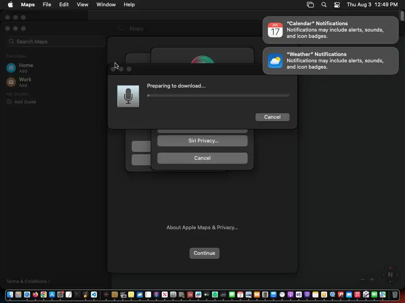This screenshot has height=303, width=405.
Task: Click the zoom out minus on map
Action: 363,279
